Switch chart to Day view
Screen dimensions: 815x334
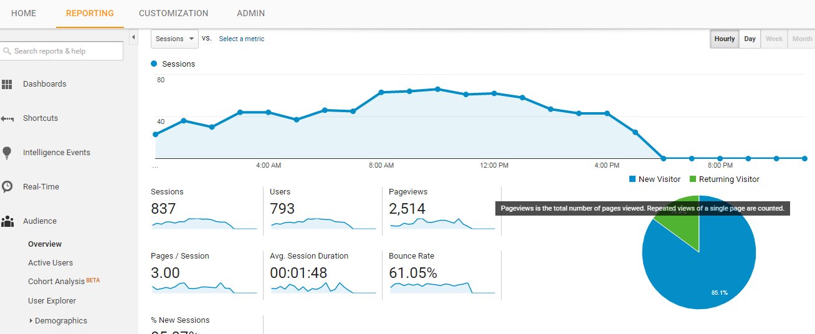(750, 39)
